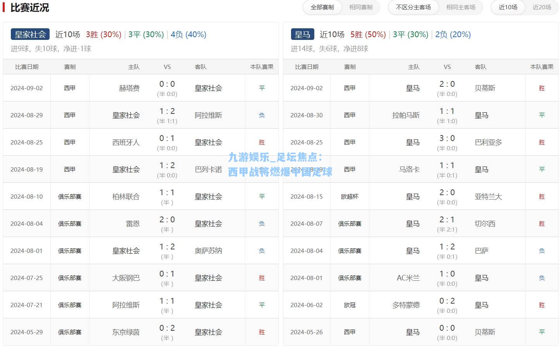This screenshot has height=347, width=560.
Task: Open 贝蒂斯 away team in 2024-09-02 row
Action: coord(485,88)
